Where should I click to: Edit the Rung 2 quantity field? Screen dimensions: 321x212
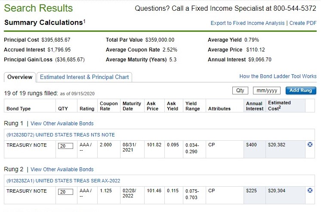(65, 192)
